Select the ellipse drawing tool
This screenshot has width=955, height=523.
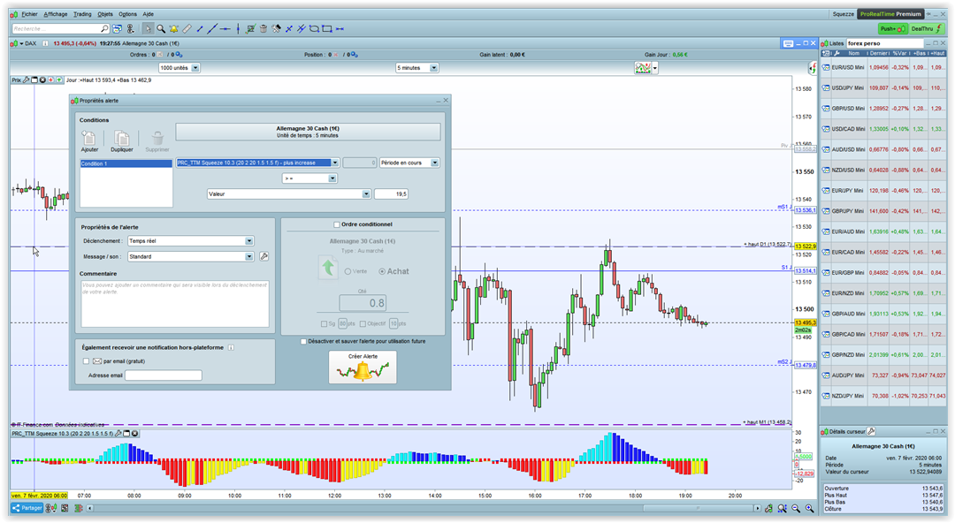click(314, 28)
